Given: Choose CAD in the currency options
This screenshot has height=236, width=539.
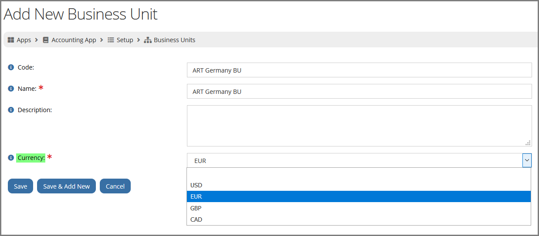Looking at the screenshot, I should click(x=359, y=219).
